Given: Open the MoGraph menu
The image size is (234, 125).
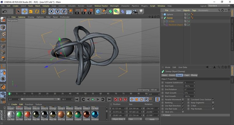Looking at the screenshot, I should (x=114, y=6).
